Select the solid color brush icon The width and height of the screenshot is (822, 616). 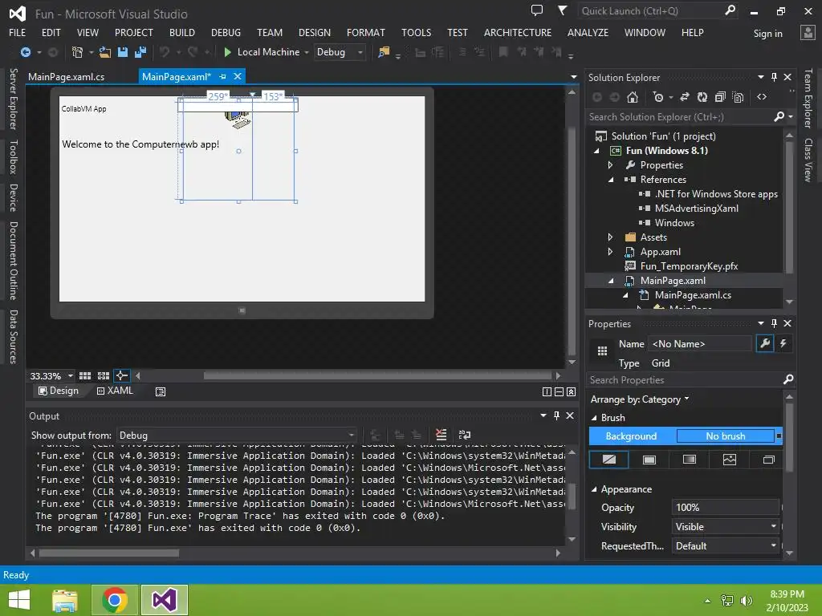point(649,460)
